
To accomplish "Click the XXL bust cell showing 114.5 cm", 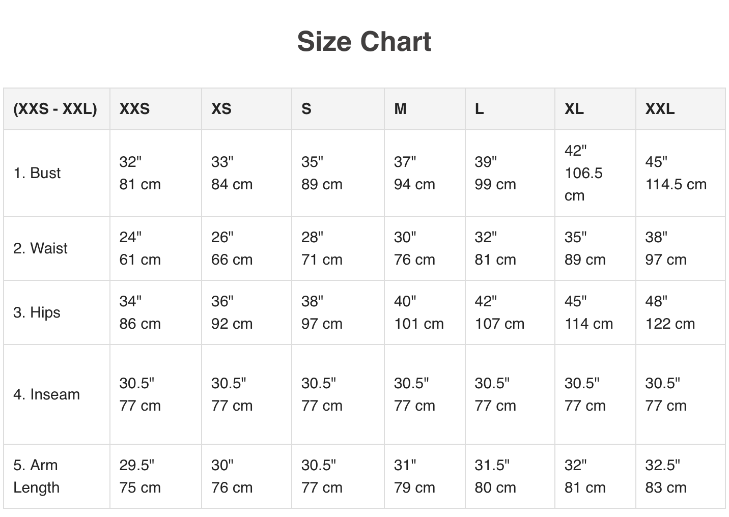I will click(676, 173).
